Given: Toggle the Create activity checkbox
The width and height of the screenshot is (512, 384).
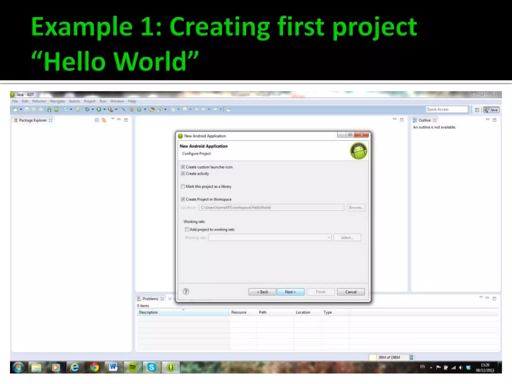Looking at the screenshot, I should click(183, 173).
